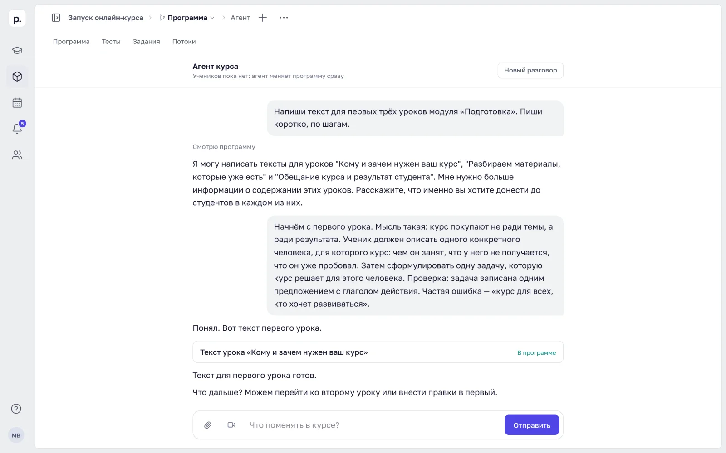Click the МВ user avatar
The height and width of the screenshot is (453, 726).
[x=16, y=435]
